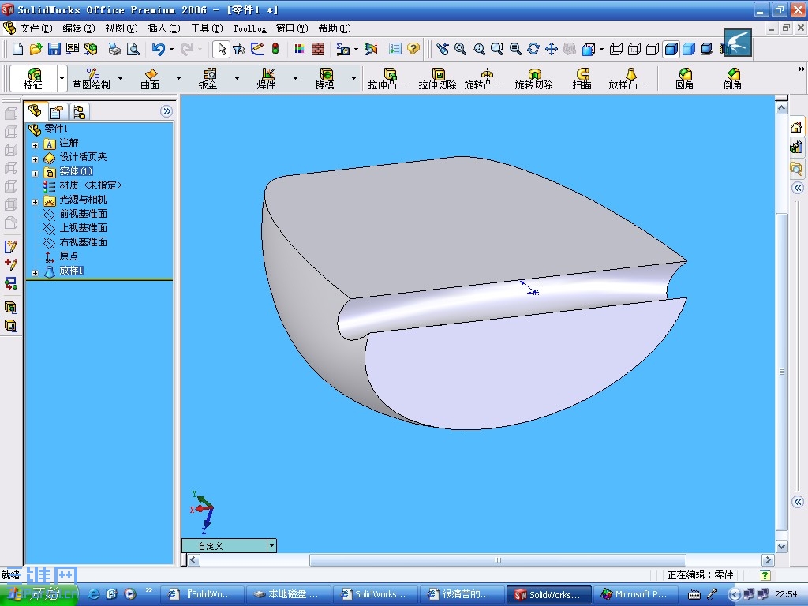Apply the 圆角 (Fillet) tool
This screenshot has width=808, height=606.
[684, 78]
